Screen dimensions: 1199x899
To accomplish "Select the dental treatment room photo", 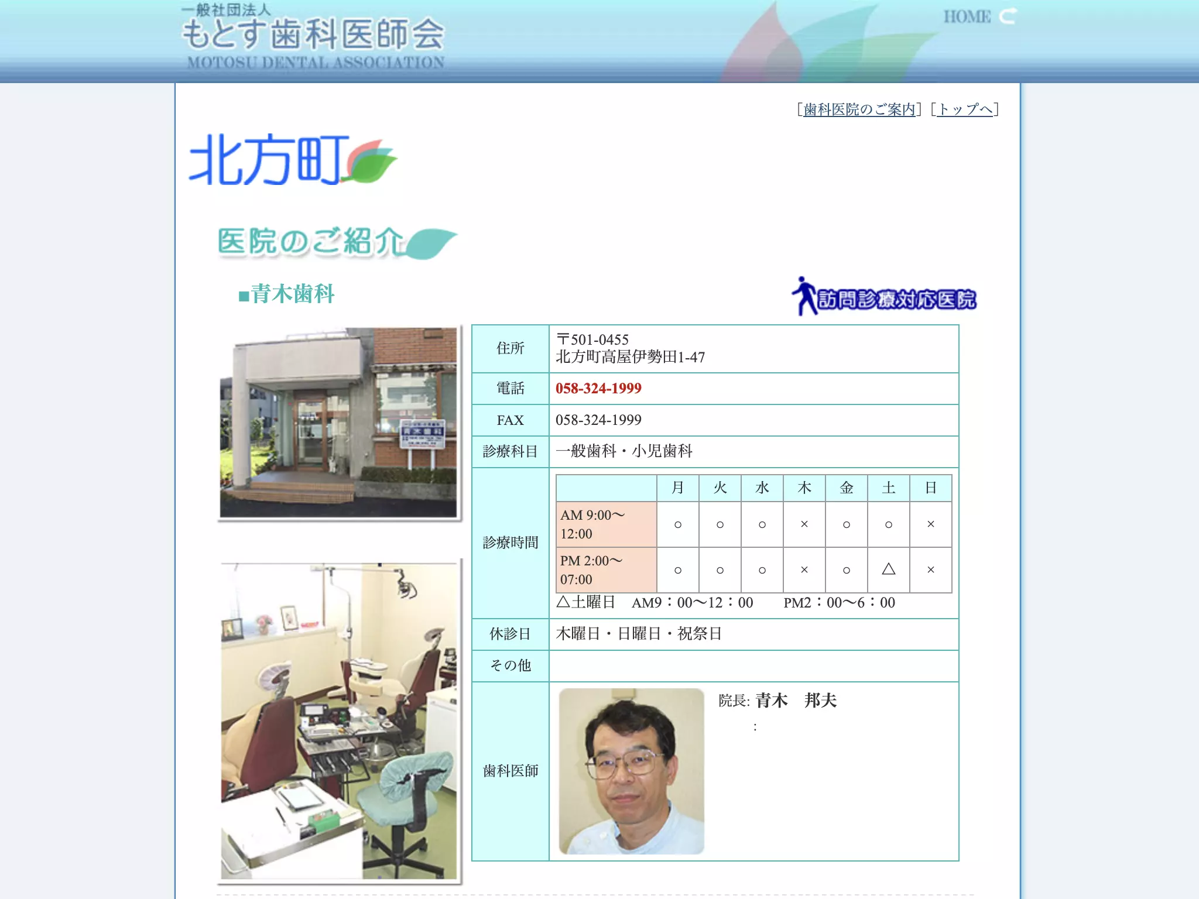I will 339,720.
